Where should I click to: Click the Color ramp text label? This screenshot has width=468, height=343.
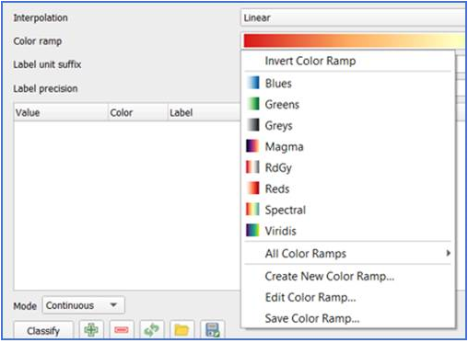pyautogui.click(x=38, y=41)
